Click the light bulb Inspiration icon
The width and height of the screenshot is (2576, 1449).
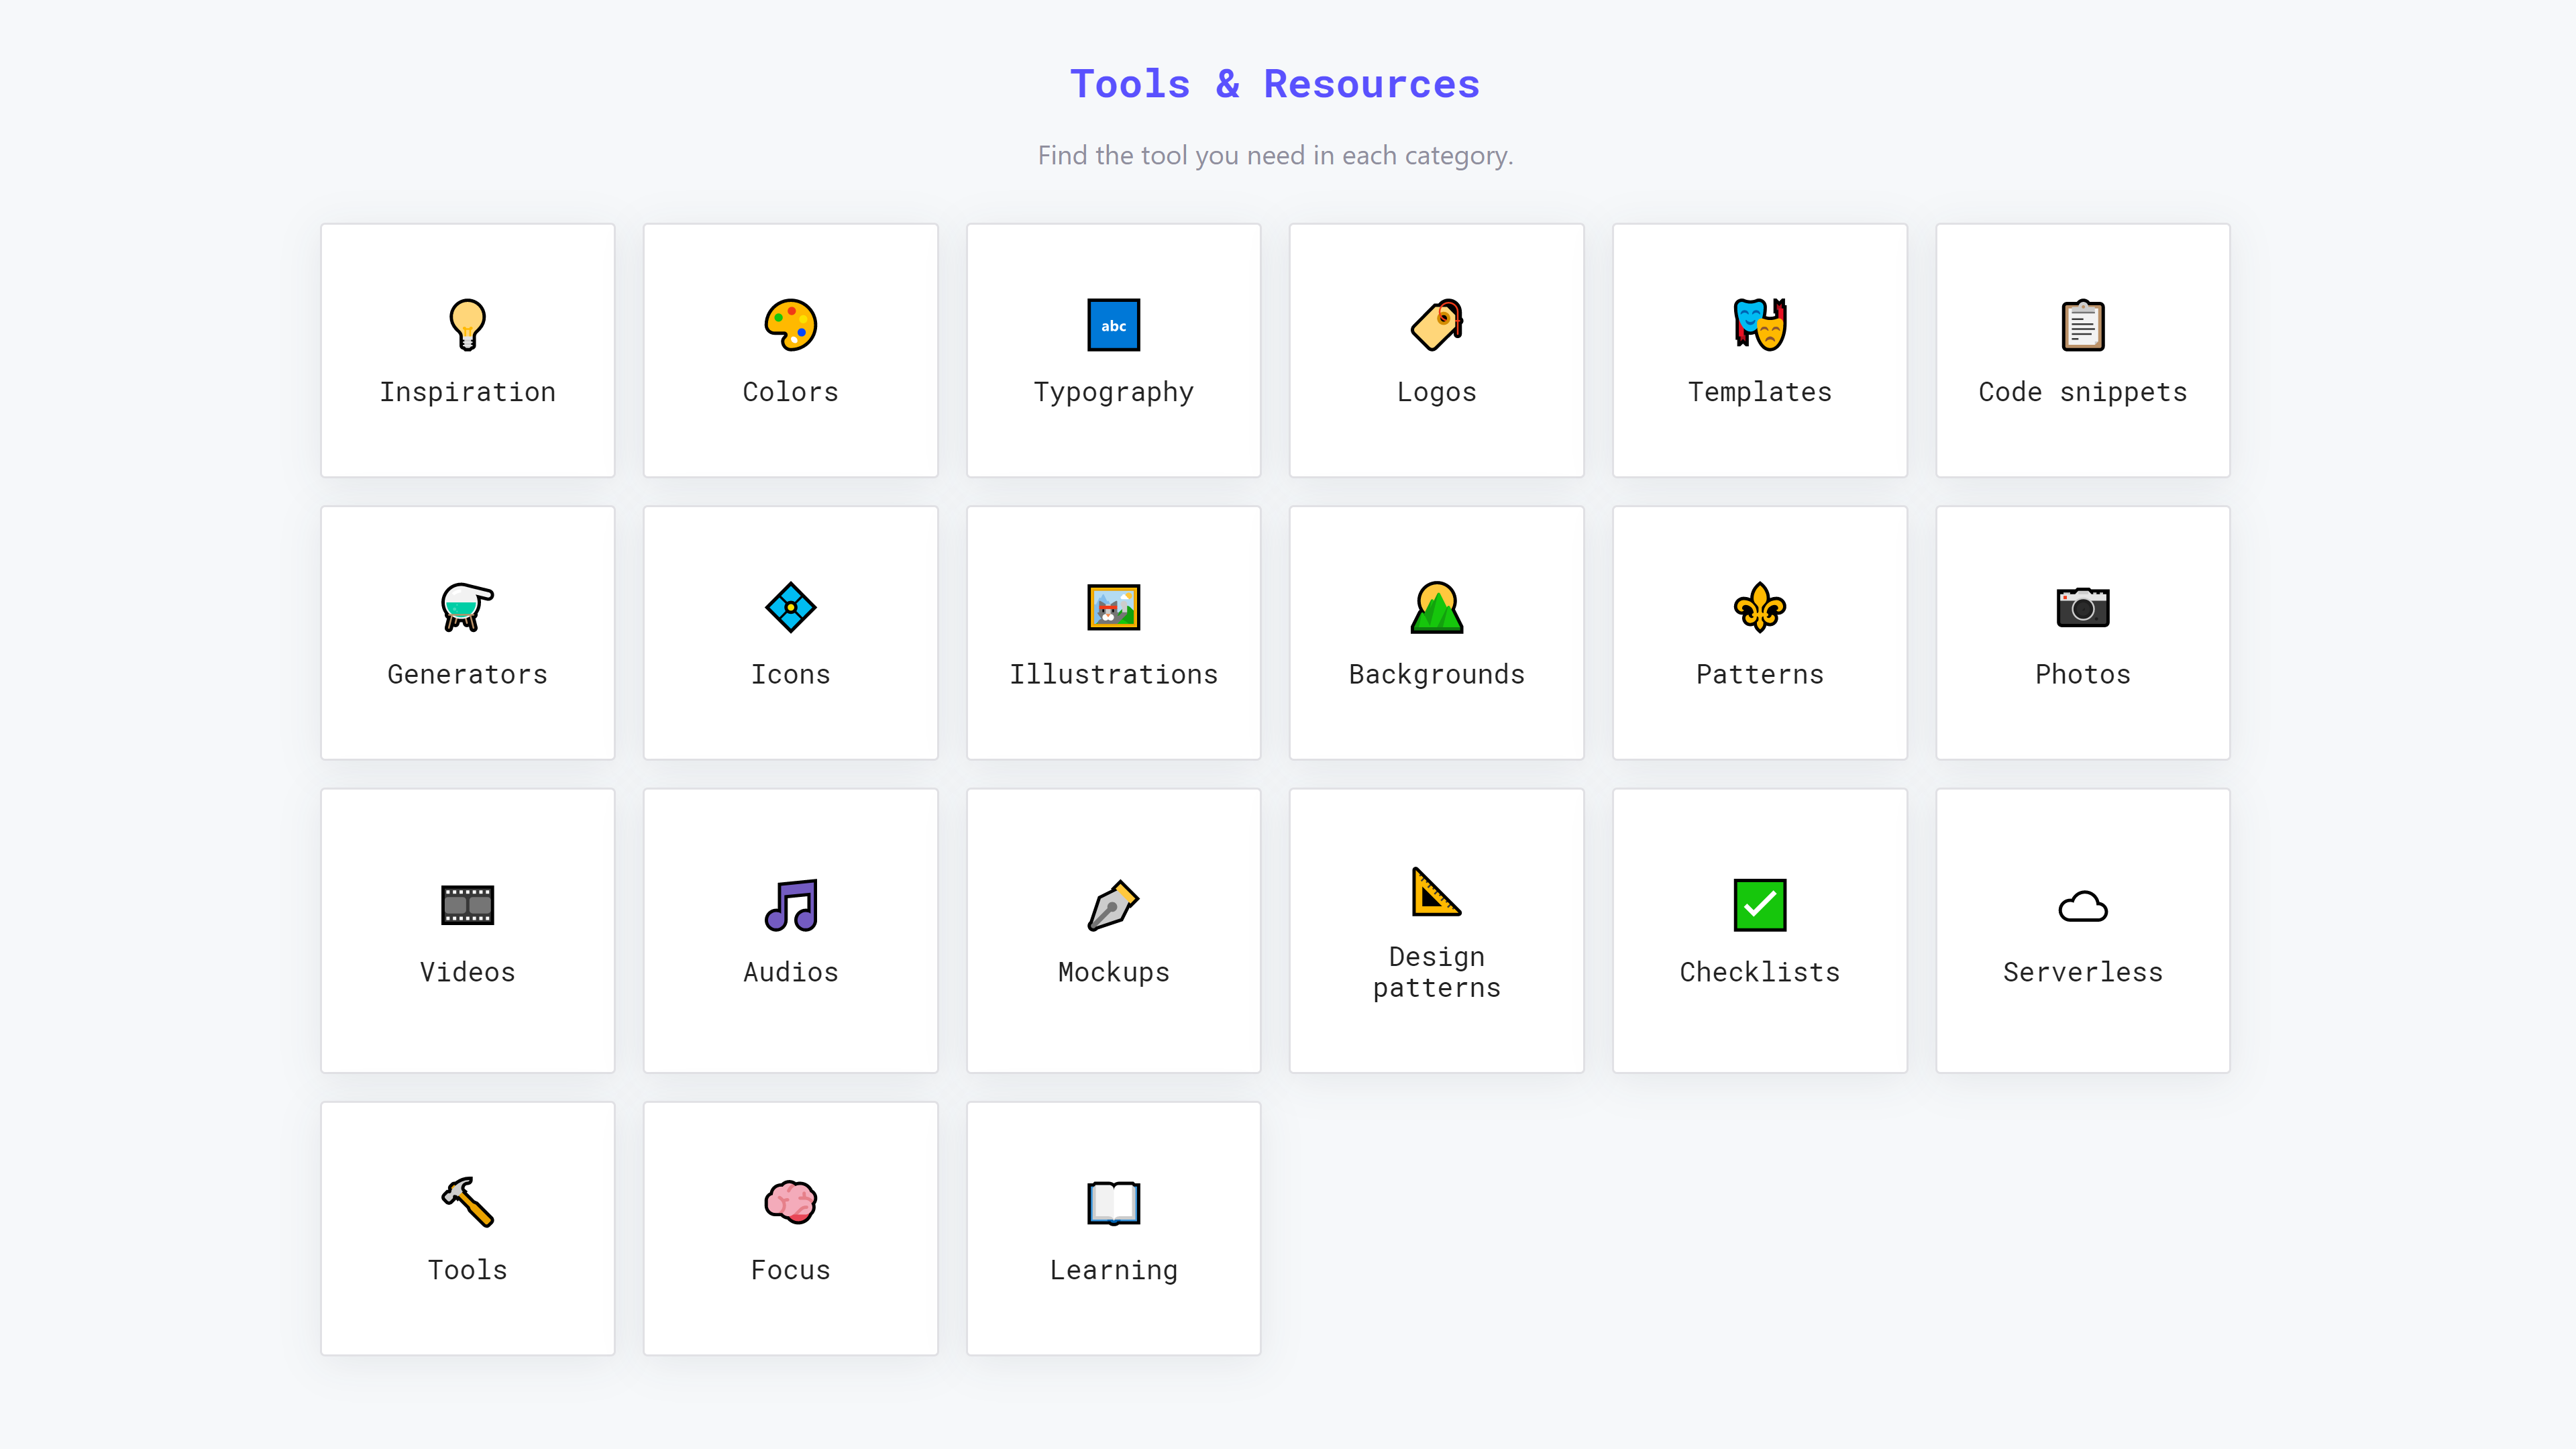[467, 325]
